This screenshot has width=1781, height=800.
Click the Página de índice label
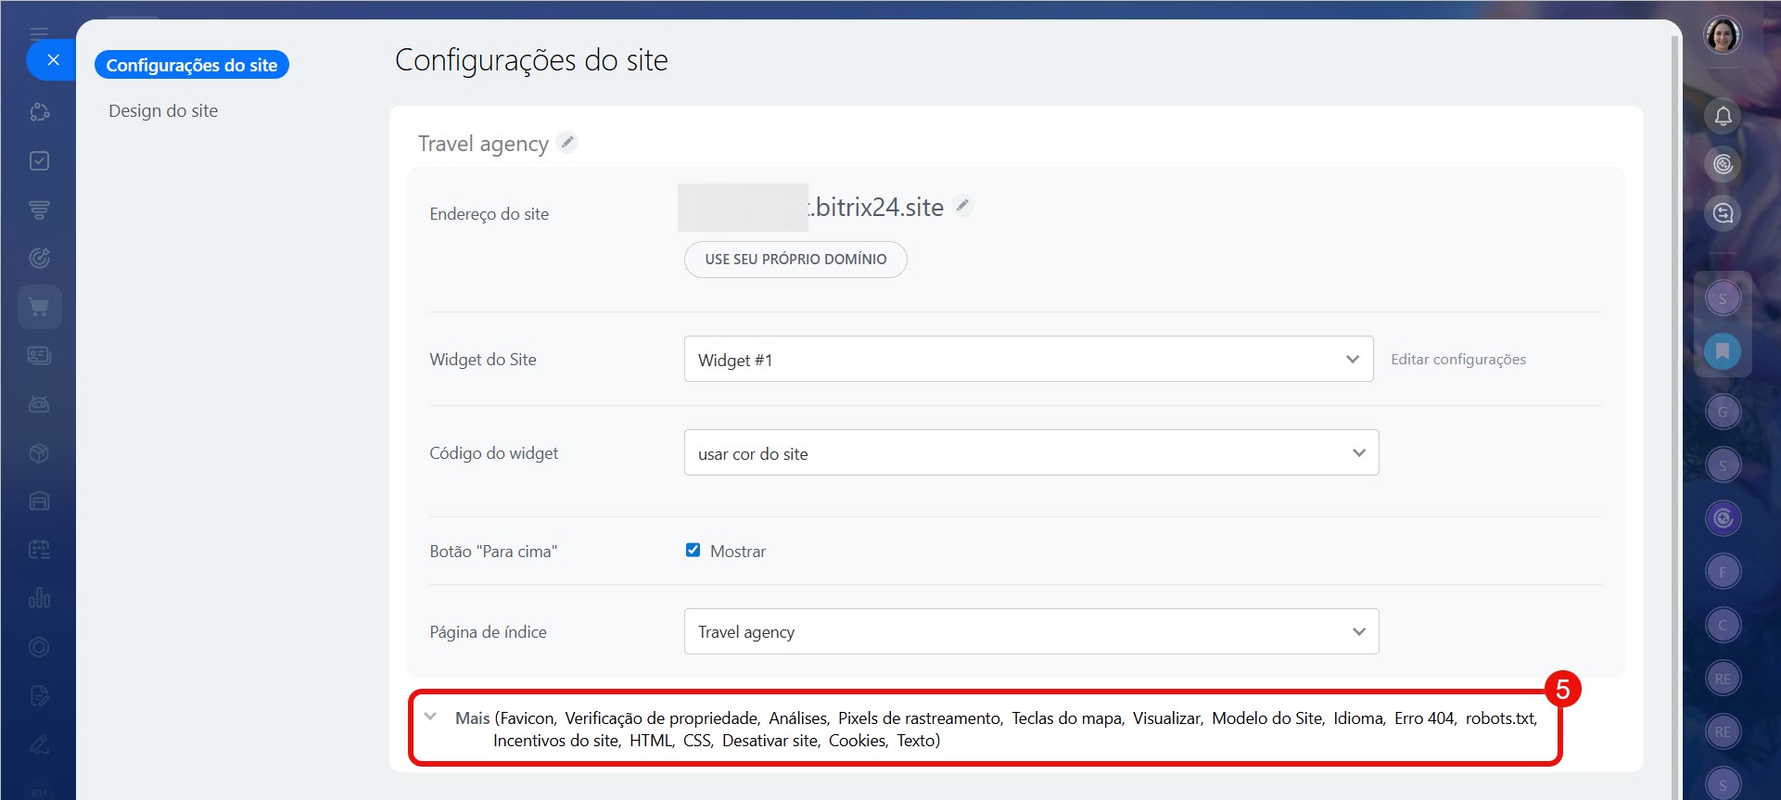[x=489, y=632]
